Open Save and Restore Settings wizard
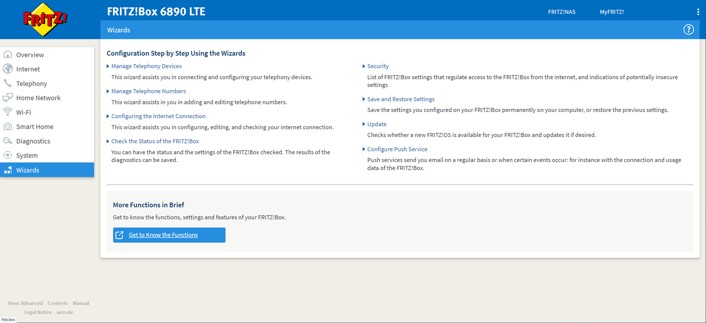 click(x=401, y=99)
